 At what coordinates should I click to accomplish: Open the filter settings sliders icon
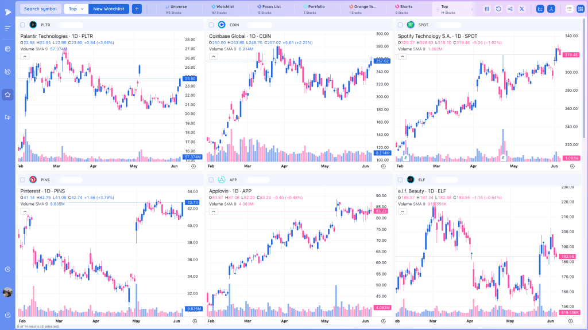tap(487, 9)
